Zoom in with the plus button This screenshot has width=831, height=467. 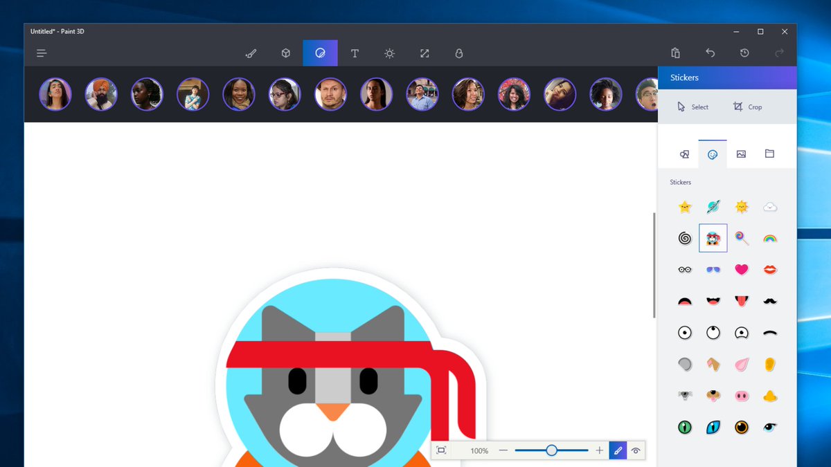pyautogui.click(x=600, y=450)
